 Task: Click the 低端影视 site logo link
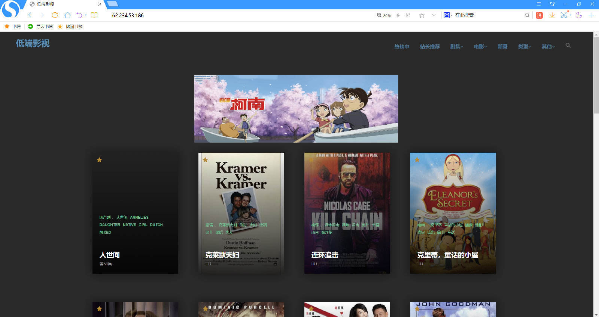pos(33,43)
